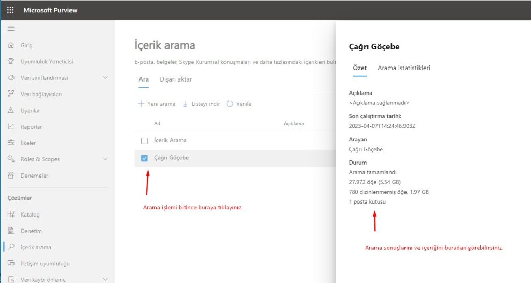Click the Denetim document icon

[11, 231]
